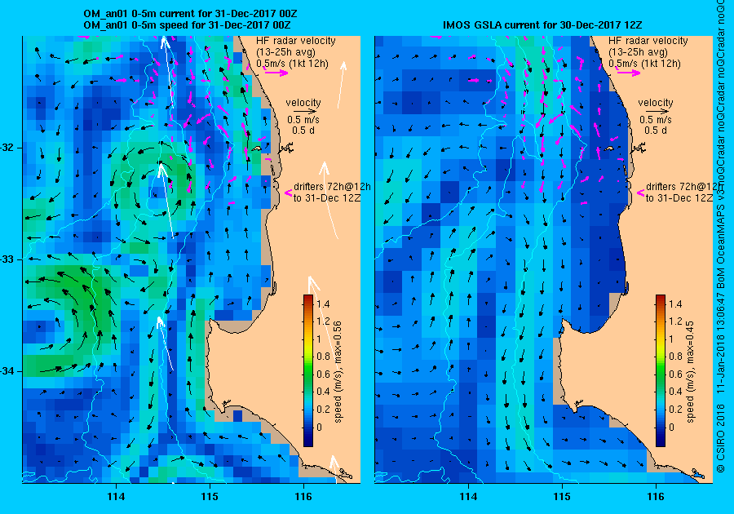The height and width of the screenshot is (514, 734).
Task: Click the 0.2 tick on left colorbar
Action: (x=323, y=410)
